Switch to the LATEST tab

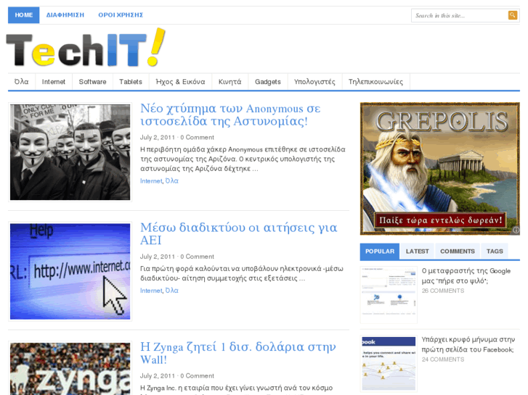(417, 251)
